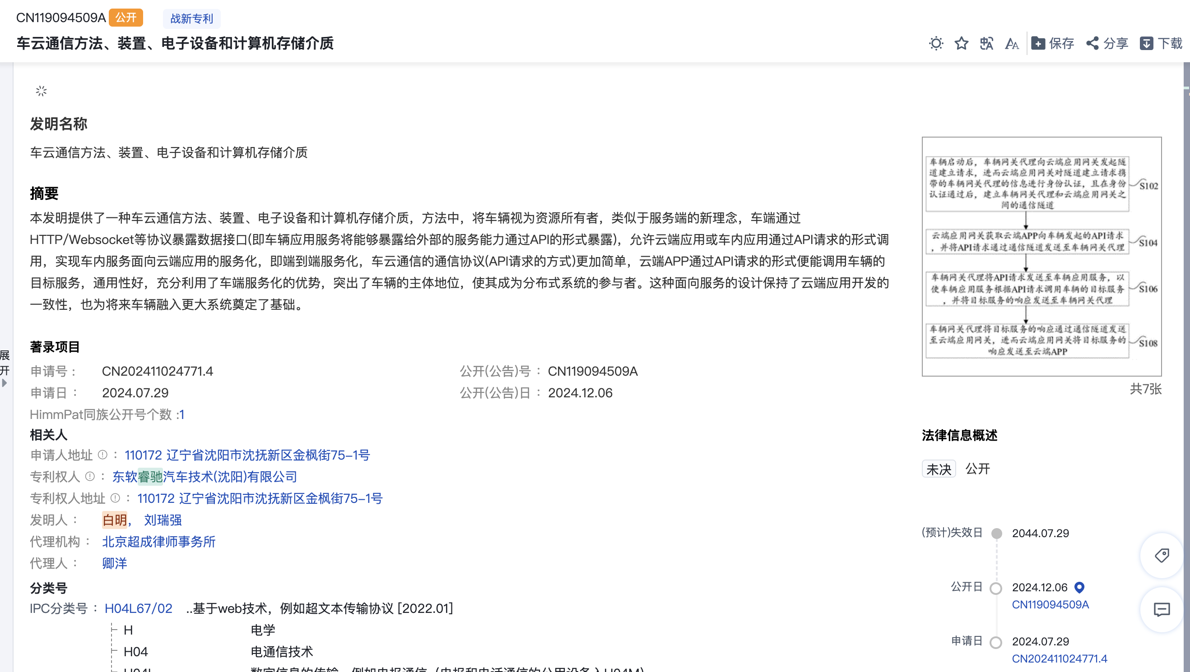This screenshot has width=1190, height=672.
Task: Open IPC class H04L67/02 link
Action: (x=139, y=608)
